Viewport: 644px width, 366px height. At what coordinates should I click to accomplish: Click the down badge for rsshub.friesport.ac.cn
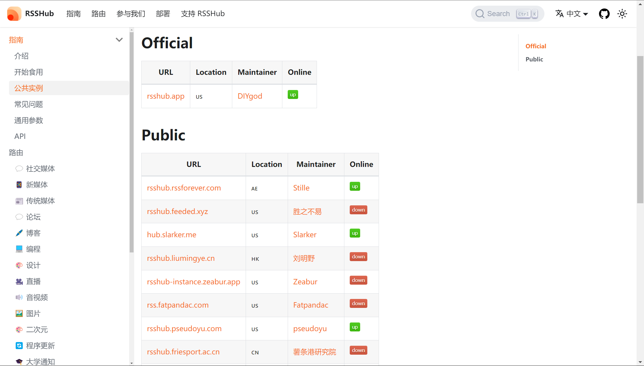pos(358,351)
